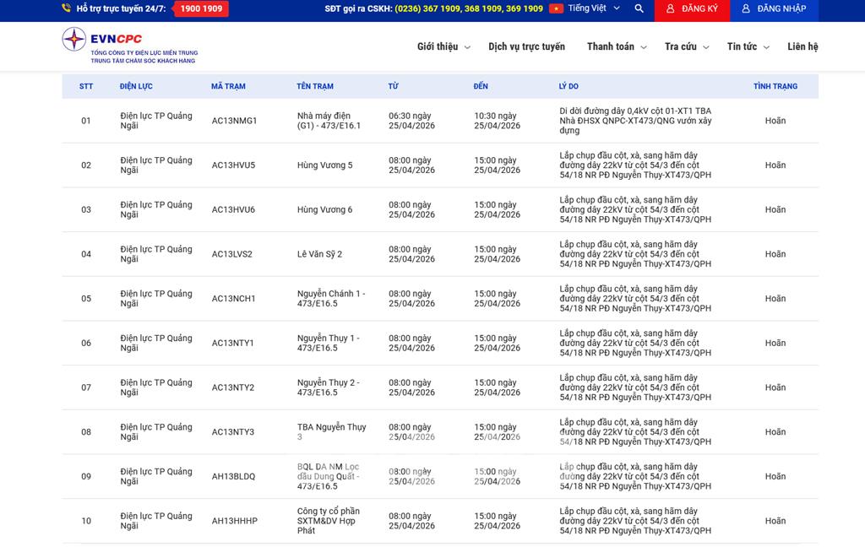This screenshot has height=547, width=865.
Task: Open the Tin tức menu
Action: click(x=748, y=46)
